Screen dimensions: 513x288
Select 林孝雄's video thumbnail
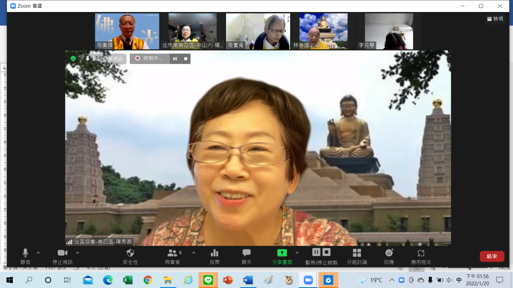pyautogui.click(x=323, y=31)
